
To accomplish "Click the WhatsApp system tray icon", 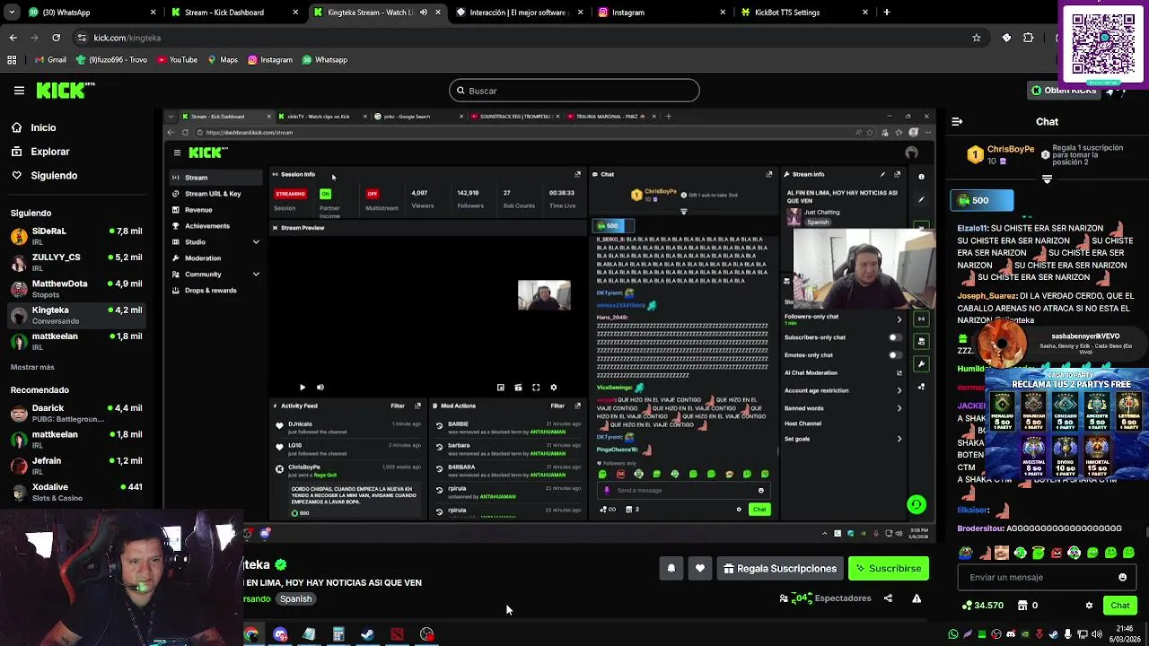I will (x=953, y=634).
